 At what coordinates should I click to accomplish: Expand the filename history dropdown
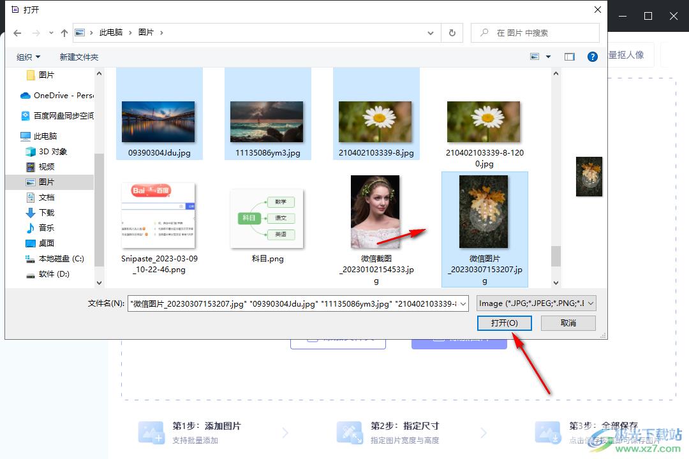tap(463, 303)
